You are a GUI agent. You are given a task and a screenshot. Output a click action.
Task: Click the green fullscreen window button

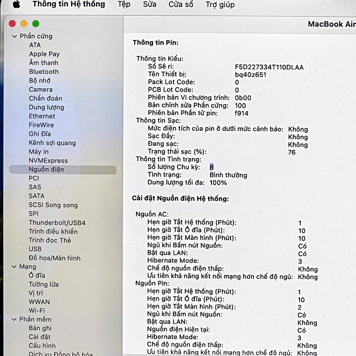pos(36,24)
